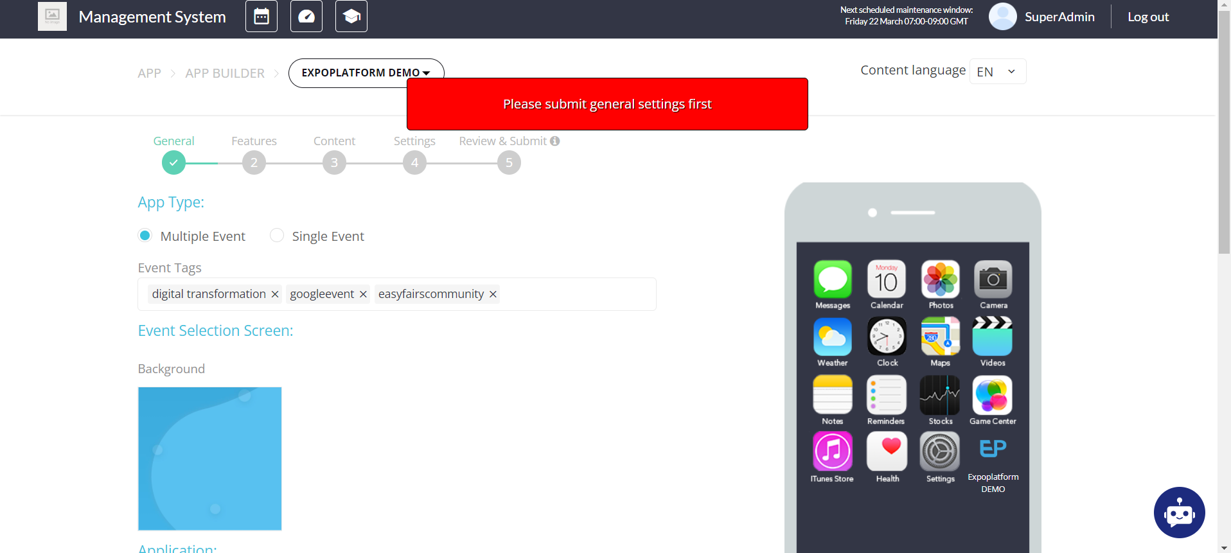Viewport: 1231px width, 553px height.
Task: Go to step 2 Features
Action: [x=254, y=162]
